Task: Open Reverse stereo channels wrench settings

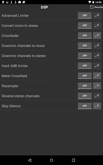Action: pos(97,96)
